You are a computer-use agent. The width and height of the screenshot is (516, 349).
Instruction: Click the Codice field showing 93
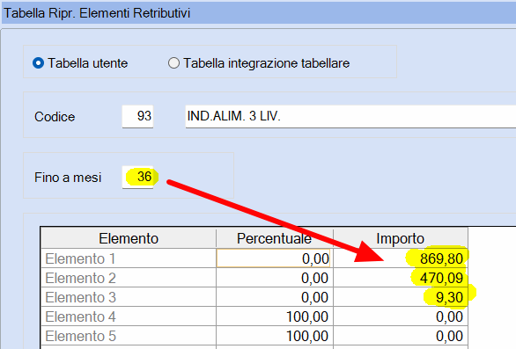137,116
